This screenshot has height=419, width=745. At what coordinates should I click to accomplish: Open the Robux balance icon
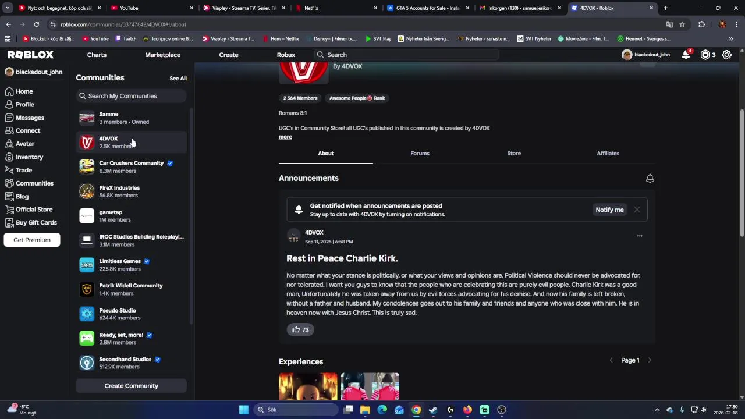[x=705, y=55]
